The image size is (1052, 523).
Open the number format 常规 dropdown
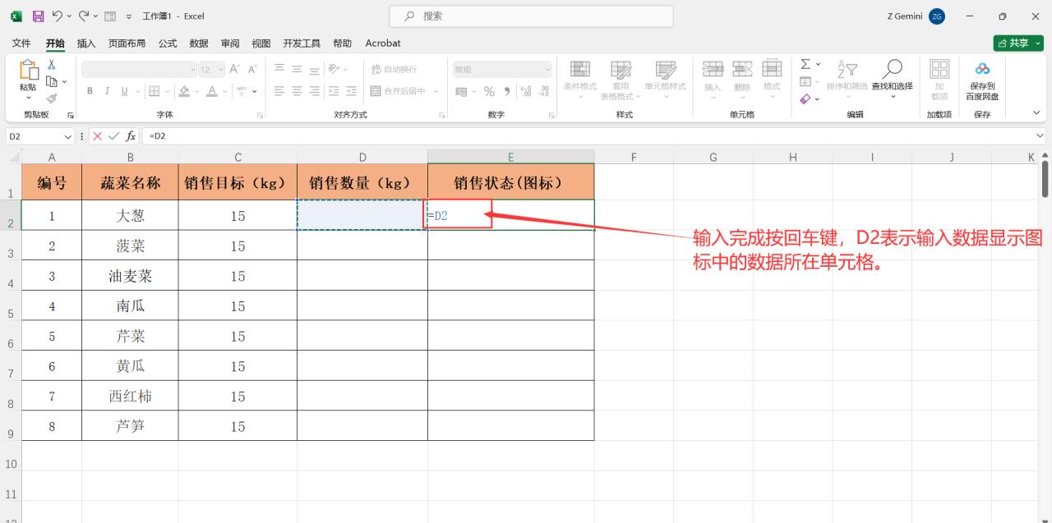point(548,70)
